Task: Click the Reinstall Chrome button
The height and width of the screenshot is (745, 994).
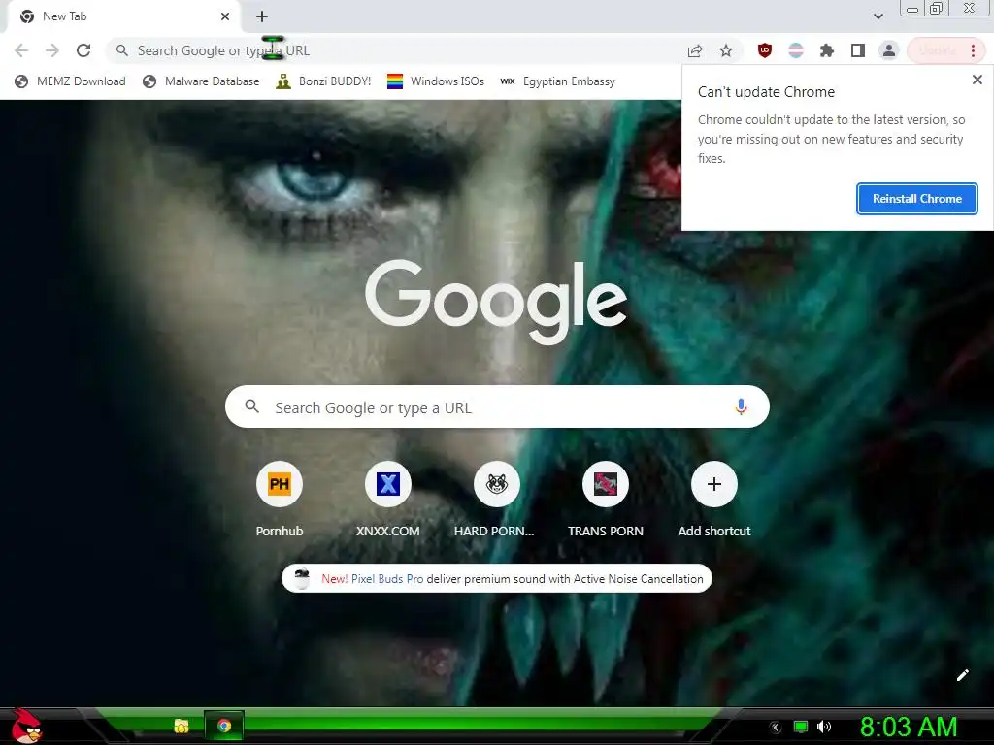Action: [916, 199]
